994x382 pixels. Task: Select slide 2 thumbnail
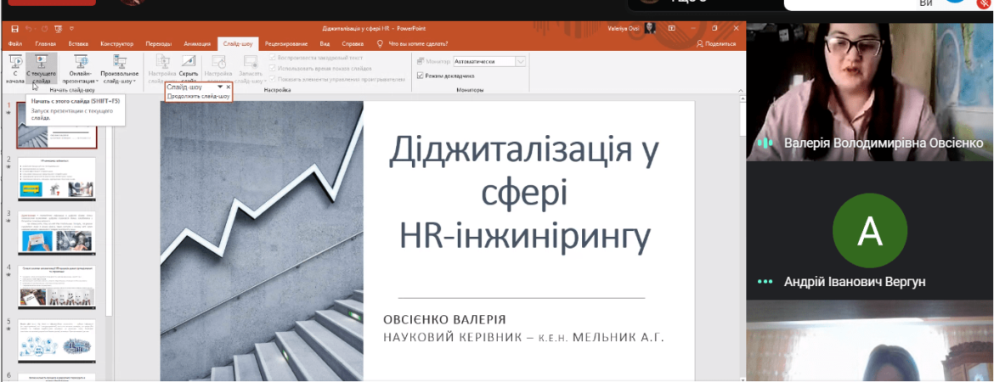pyautogui.click(x=56, y=178)
